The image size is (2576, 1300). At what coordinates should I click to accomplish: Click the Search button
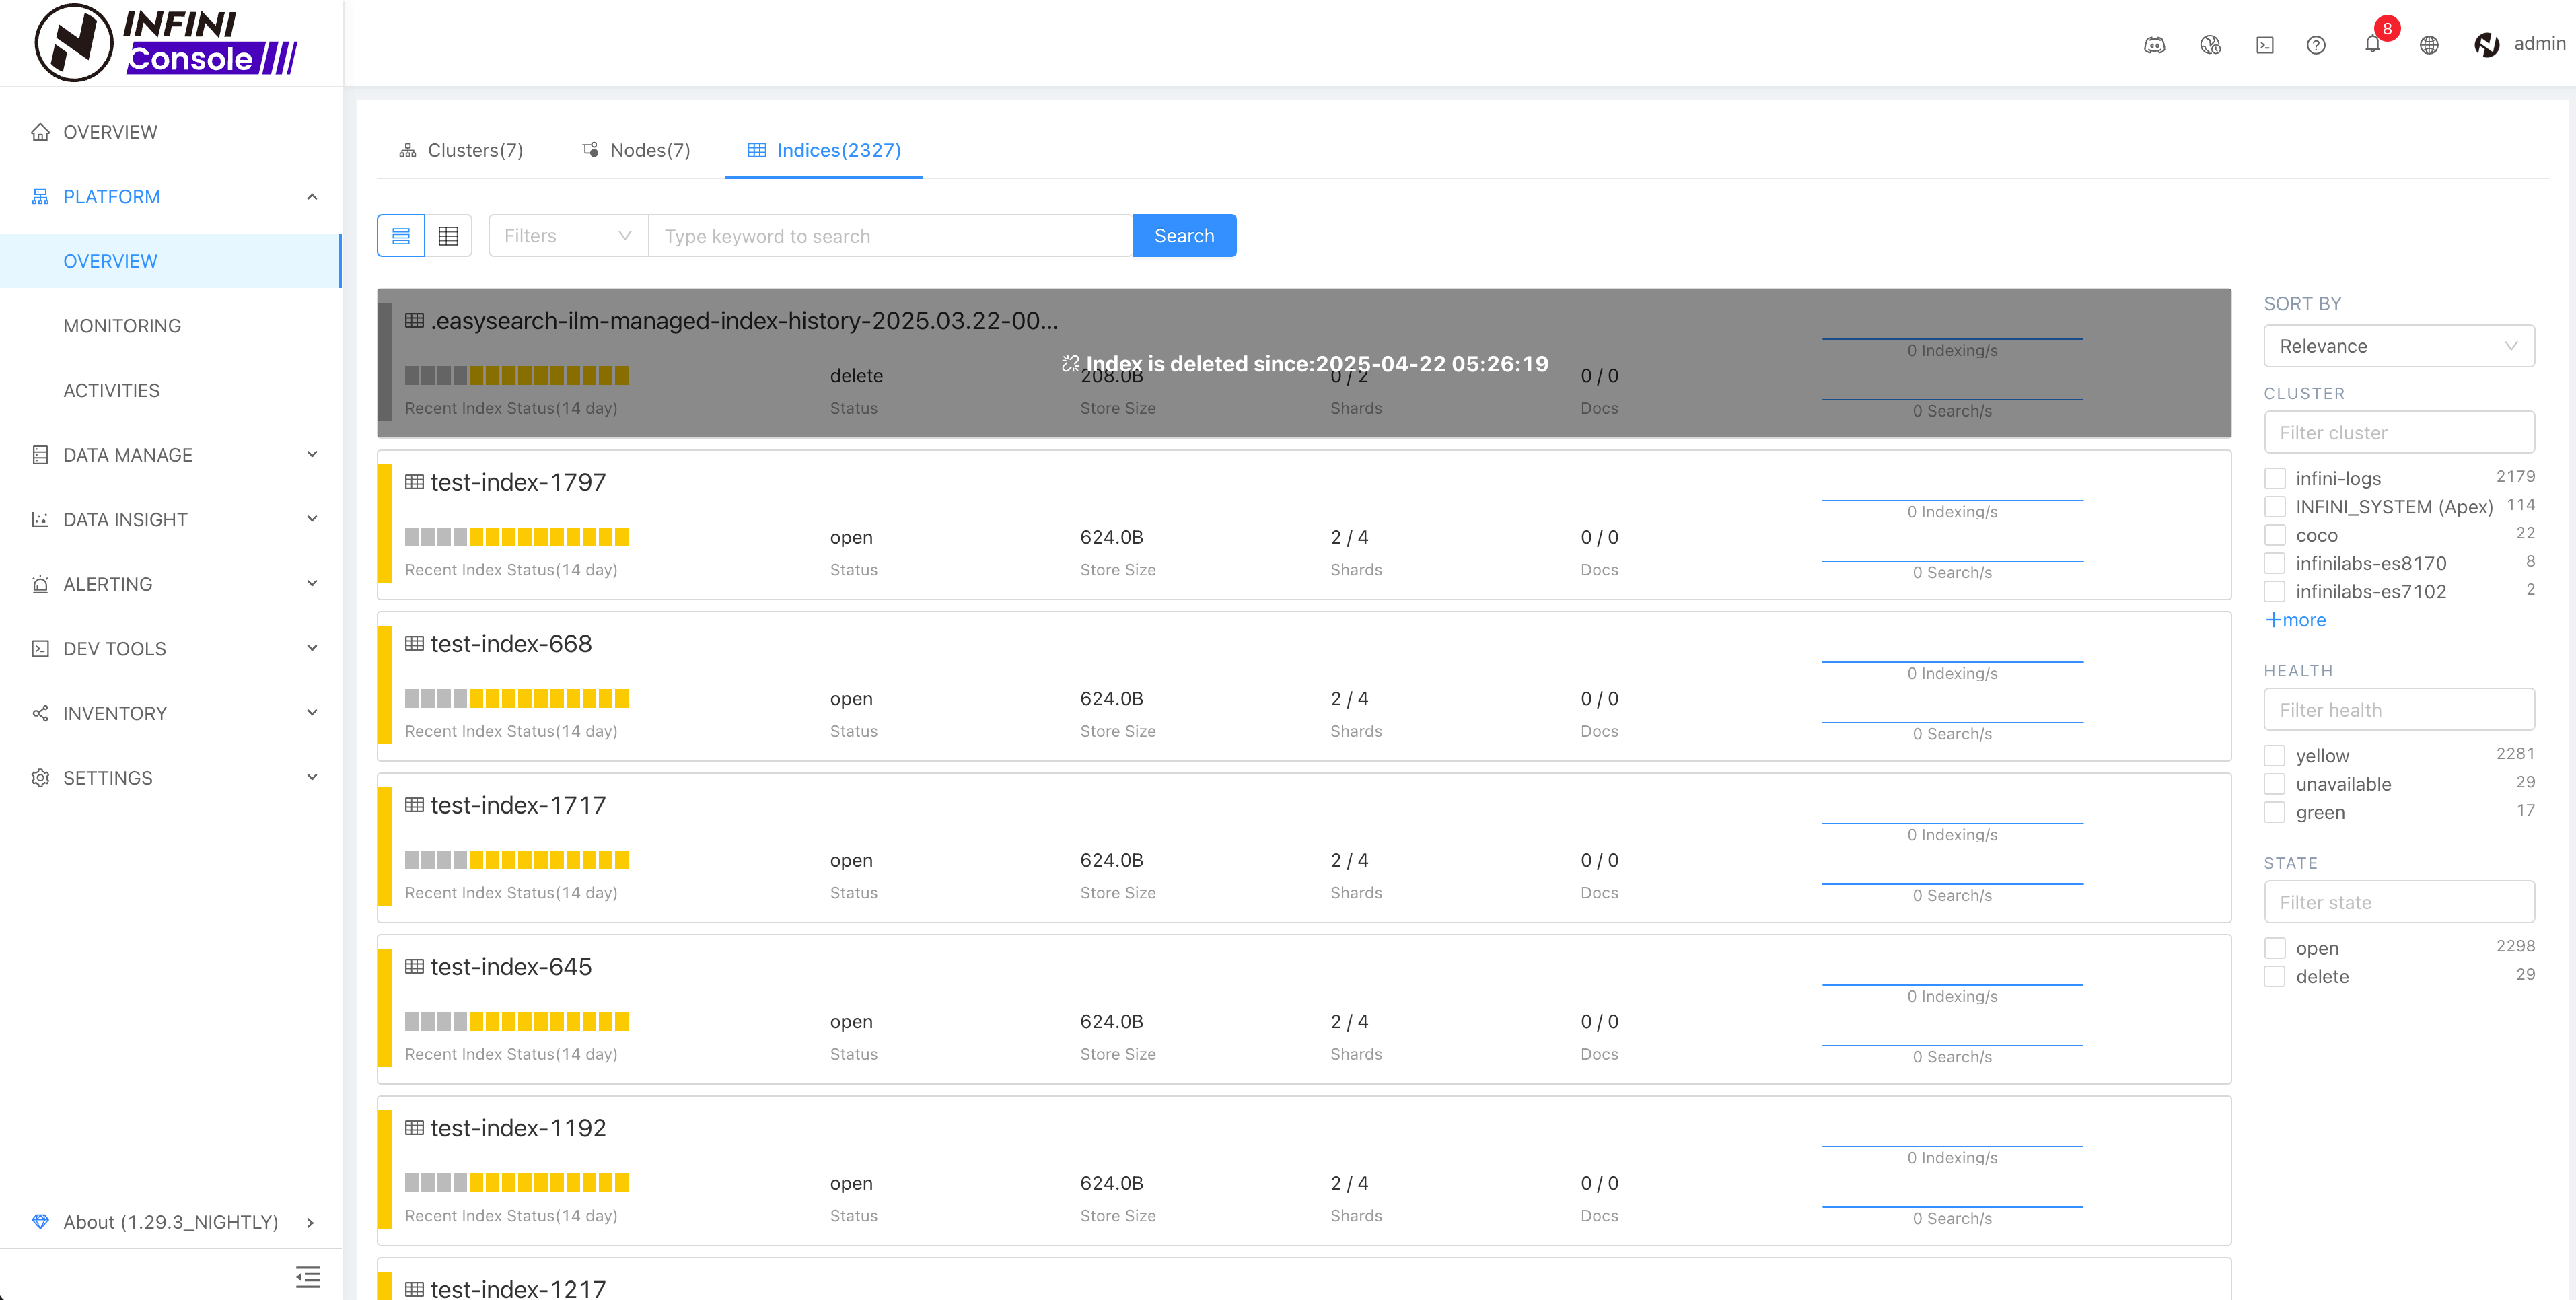pos(1184,236)
